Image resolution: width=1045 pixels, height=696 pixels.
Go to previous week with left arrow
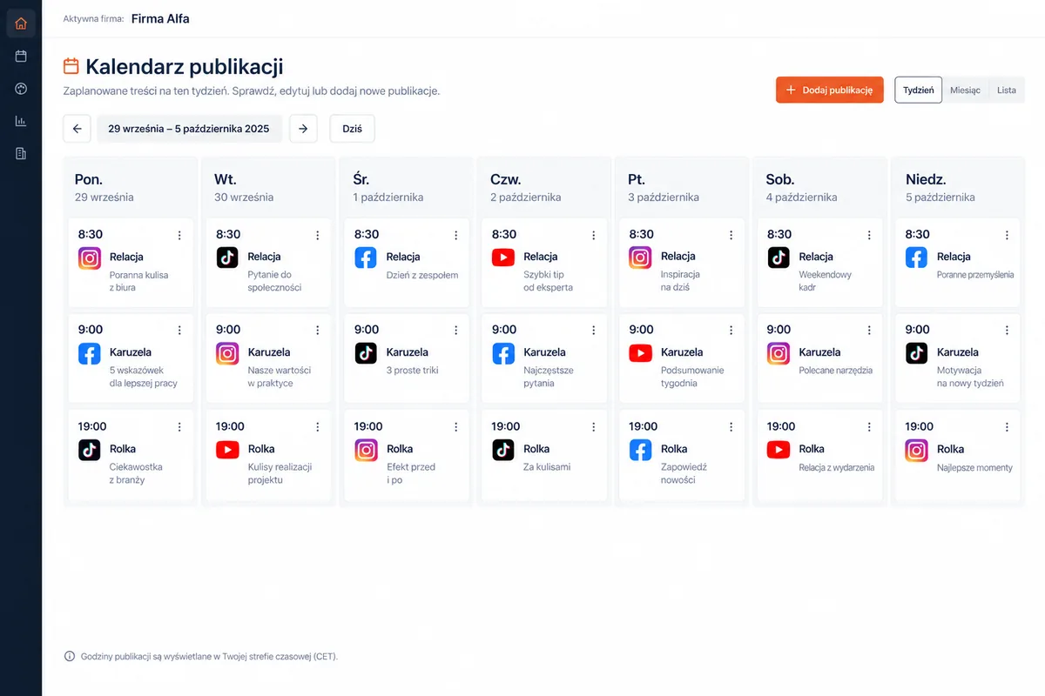[x=77, y=129]
